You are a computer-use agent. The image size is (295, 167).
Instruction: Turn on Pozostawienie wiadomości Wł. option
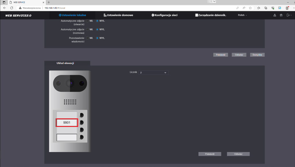[x=87, y=38]
